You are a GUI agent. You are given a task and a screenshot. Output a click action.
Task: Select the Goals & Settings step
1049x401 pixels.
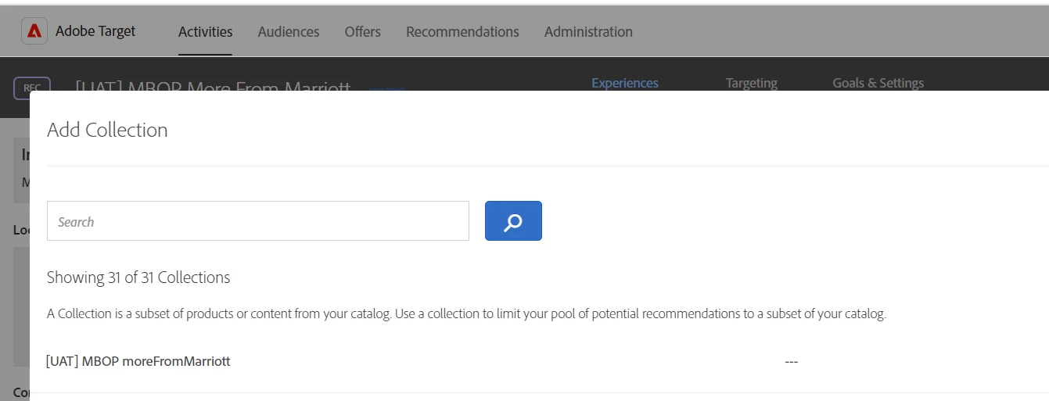point(878,83)
